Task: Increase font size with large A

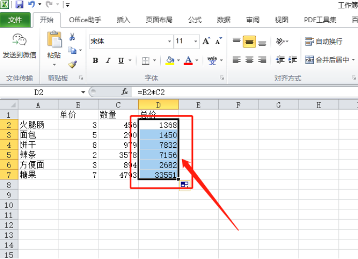Action: (x=206, y=41)
